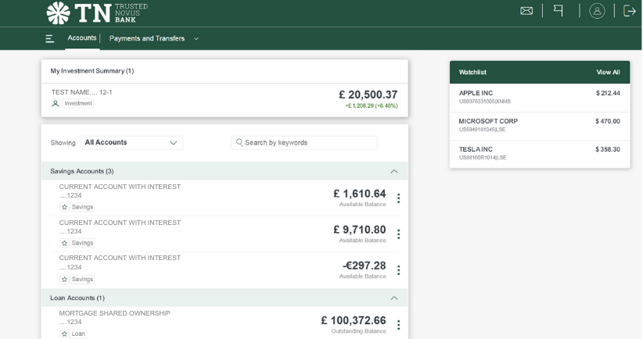Open the All Accounts filter dropdown

coord(131,143)
